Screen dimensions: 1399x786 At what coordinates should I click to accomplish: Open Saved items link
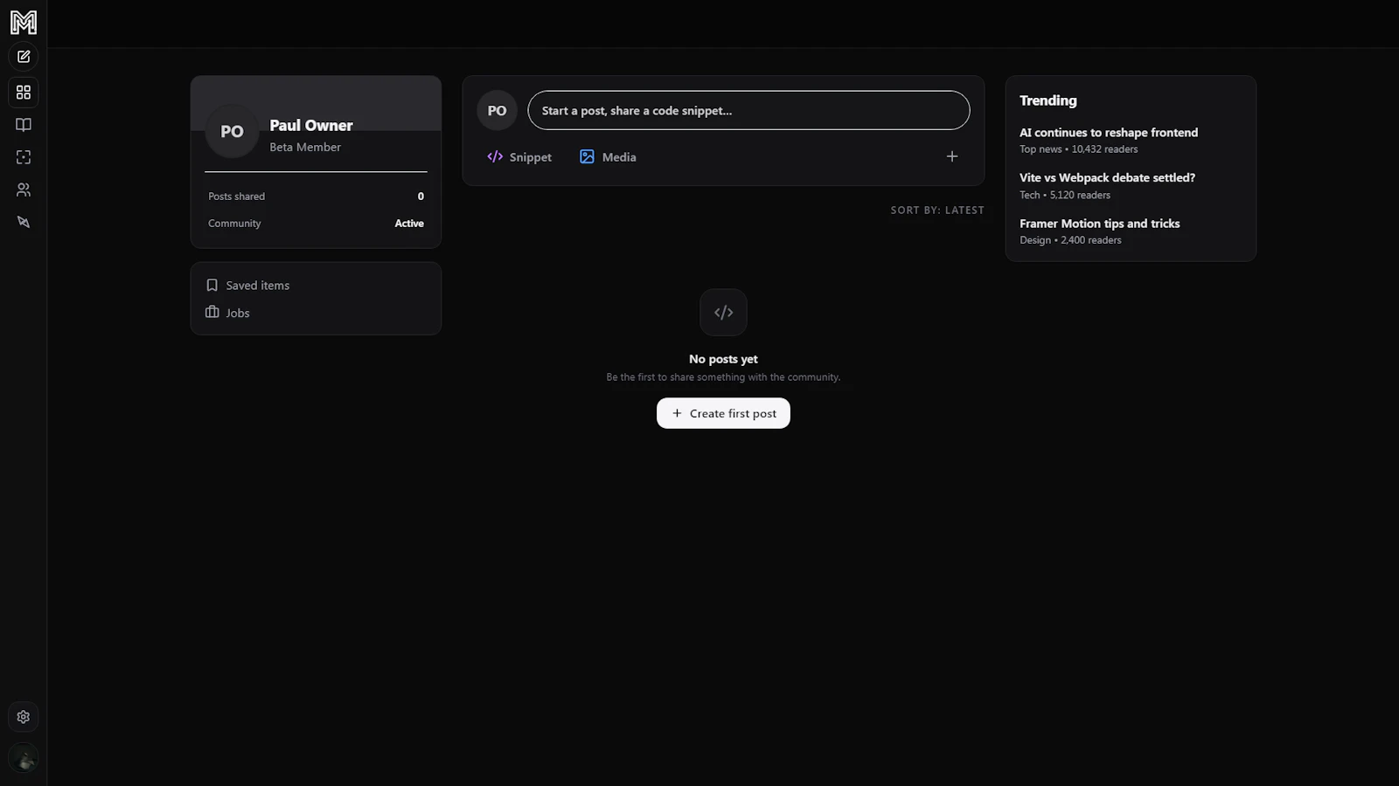[247, 286]
